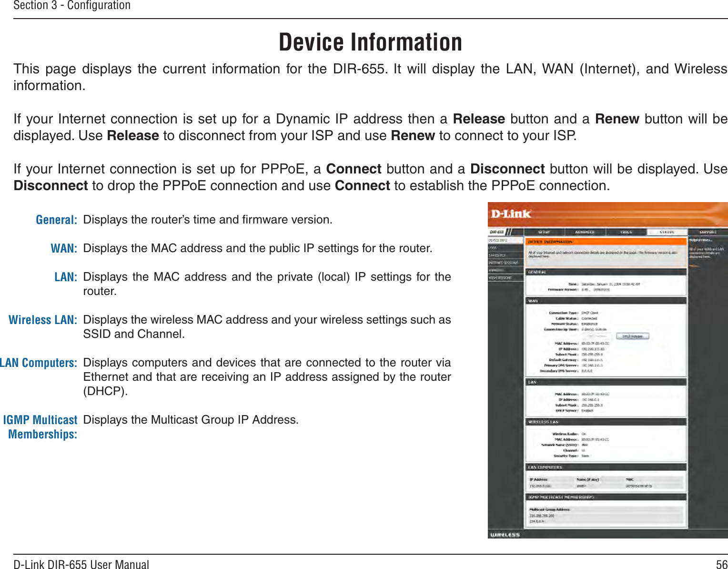Open Logs in the router sidebar
728x569 pixels.
(505, 248)
